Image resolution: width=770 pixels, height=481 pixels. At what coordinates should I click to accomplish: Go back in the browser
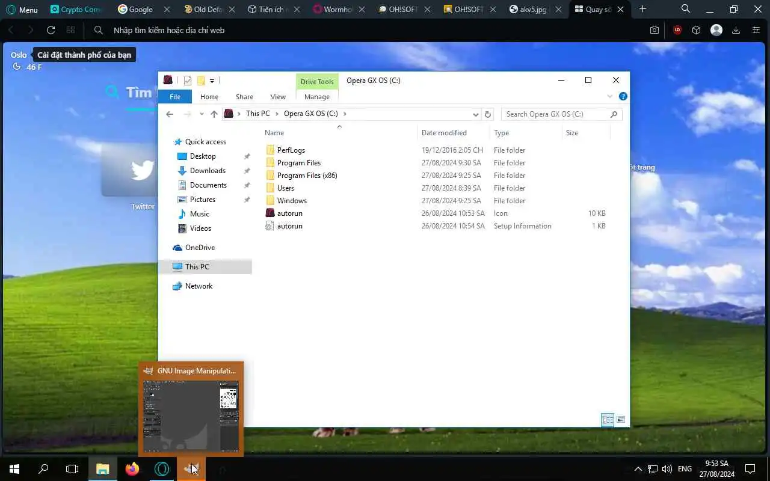click(11, 30)
